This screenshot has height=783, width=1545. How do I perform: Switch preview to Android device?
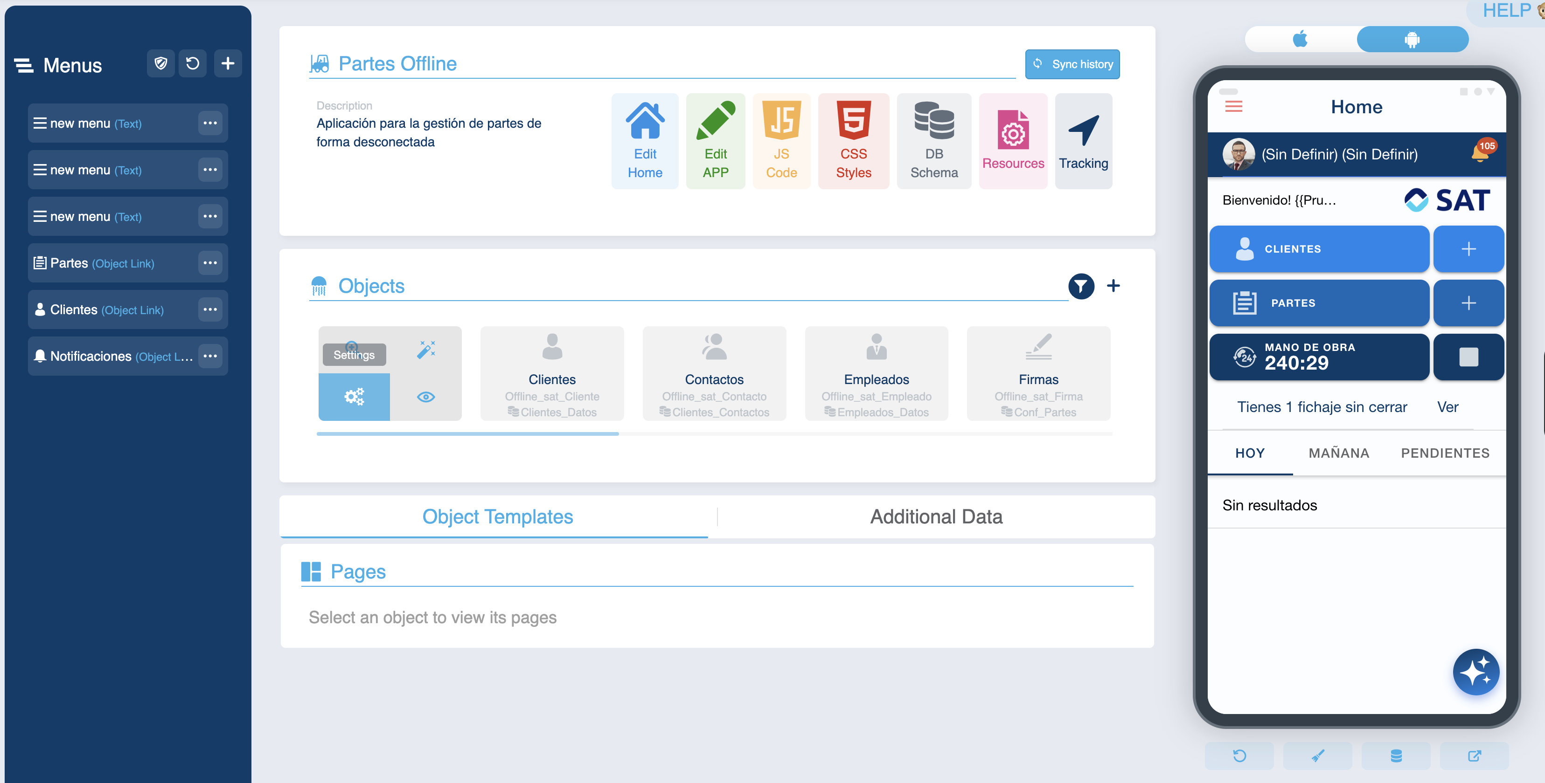[1412, 40]
